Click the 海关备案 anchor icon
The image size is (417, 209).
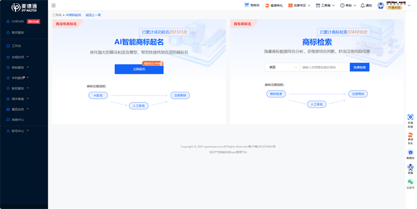click(x=8, y=99)
